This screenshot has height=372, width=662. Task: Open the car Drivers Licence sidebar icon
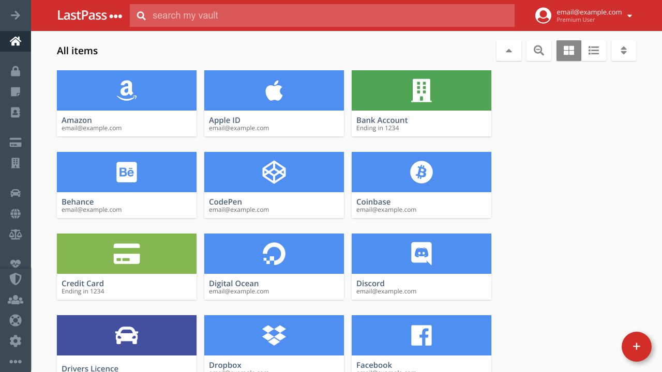pyautogui.click(x=16, y=193)
